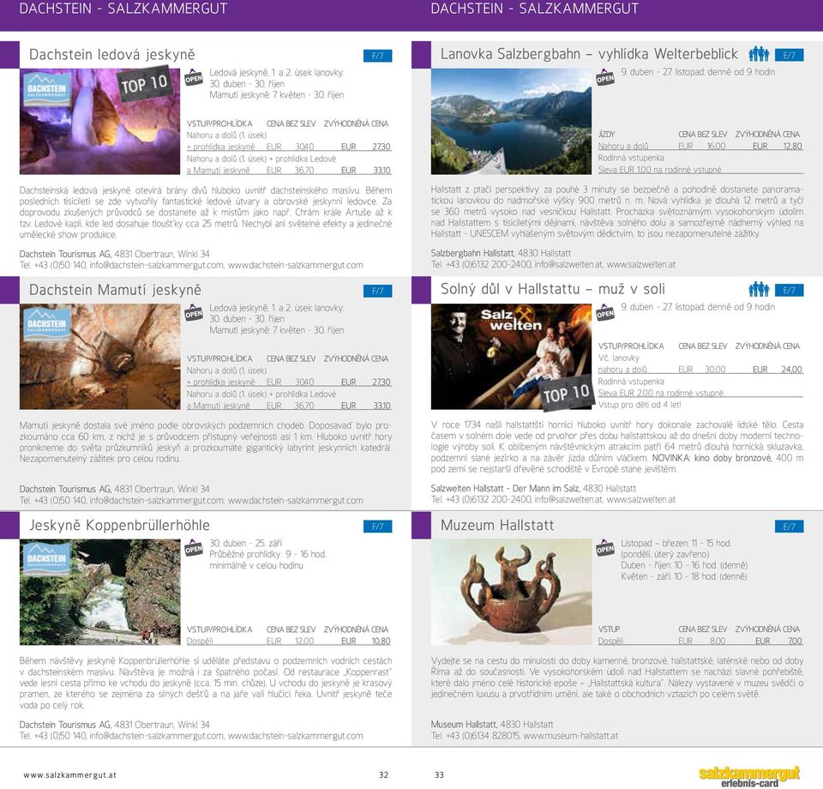Click the Dachstein logo on the Koppenbrüllerhöhle photo
Screen dimensions: 823x789
point(46,560)
